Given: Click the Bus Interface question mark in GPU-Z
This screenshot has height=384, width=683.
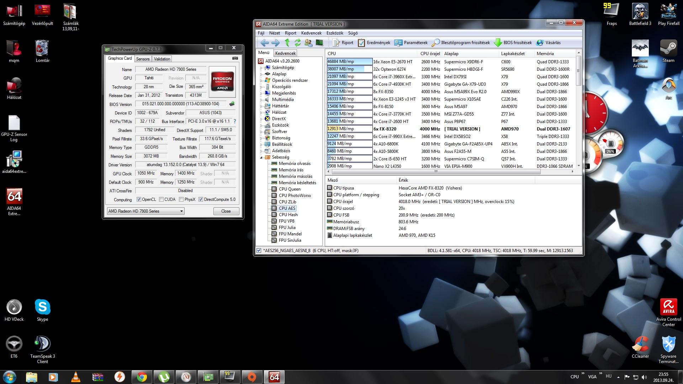Looking at the screenshot, I should [x=235, y=121].
